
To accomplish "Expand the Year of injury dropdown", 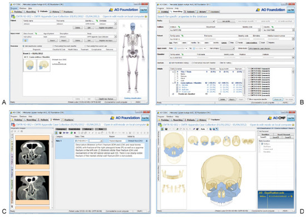I will click(228, 48).
